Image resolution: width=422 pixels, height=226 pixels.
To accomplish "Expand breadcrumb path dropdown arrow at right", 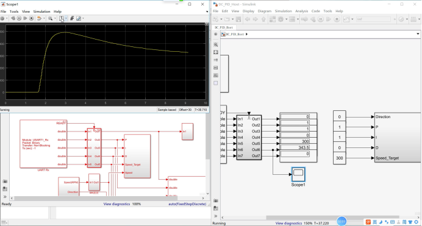I will 418,34.
